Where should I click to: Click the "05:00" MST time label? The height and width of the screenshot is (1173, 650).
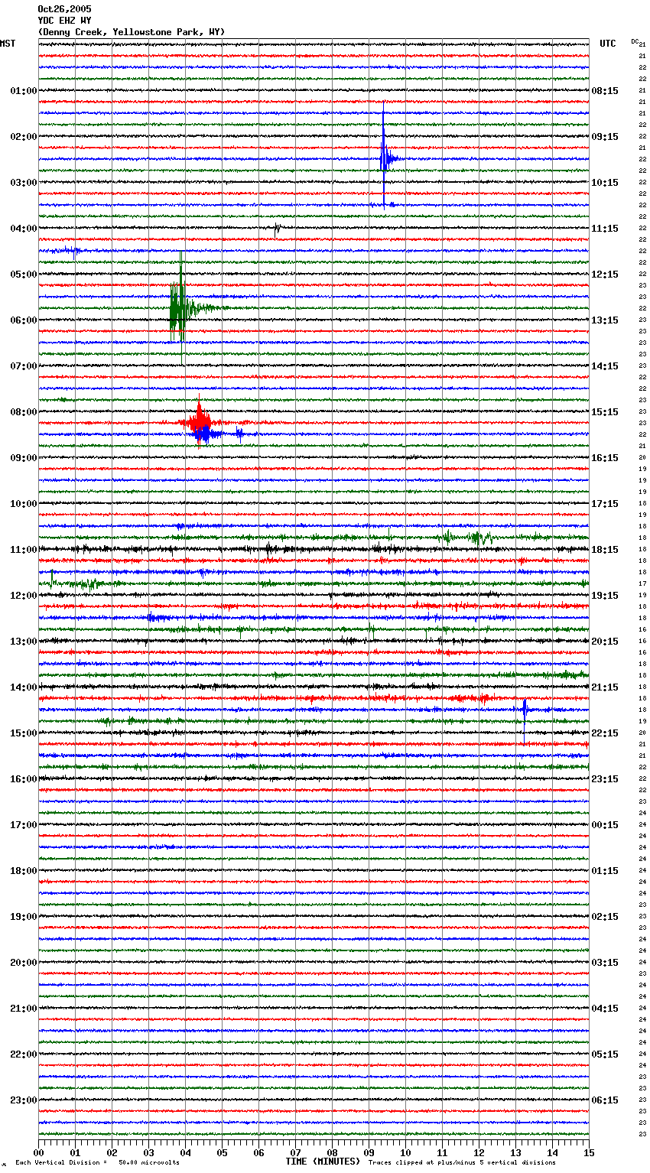click(23, 275)
